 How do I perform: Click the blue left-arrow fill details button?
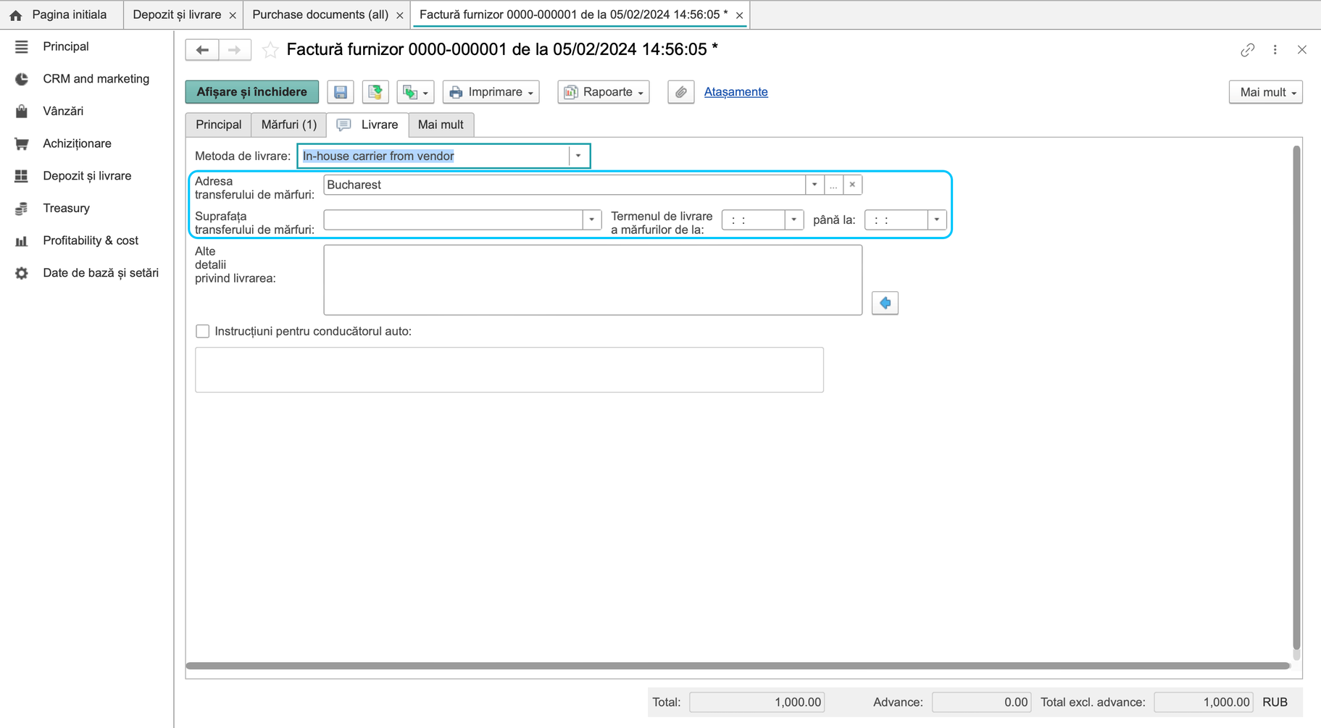click(x=885, y=303)
